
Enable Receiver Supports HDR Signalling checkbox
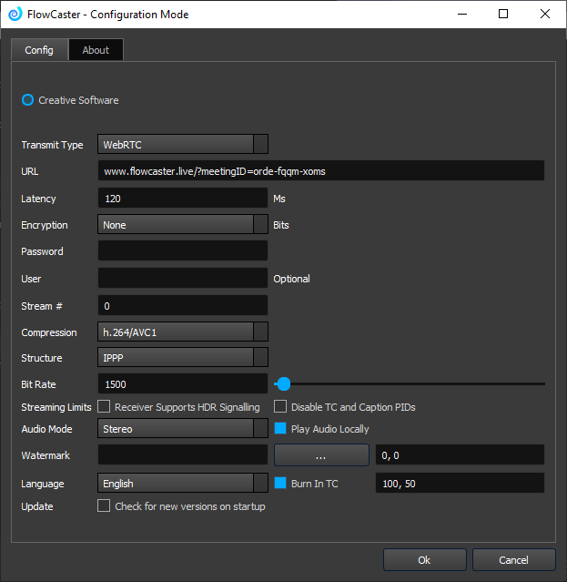(104, 407)
